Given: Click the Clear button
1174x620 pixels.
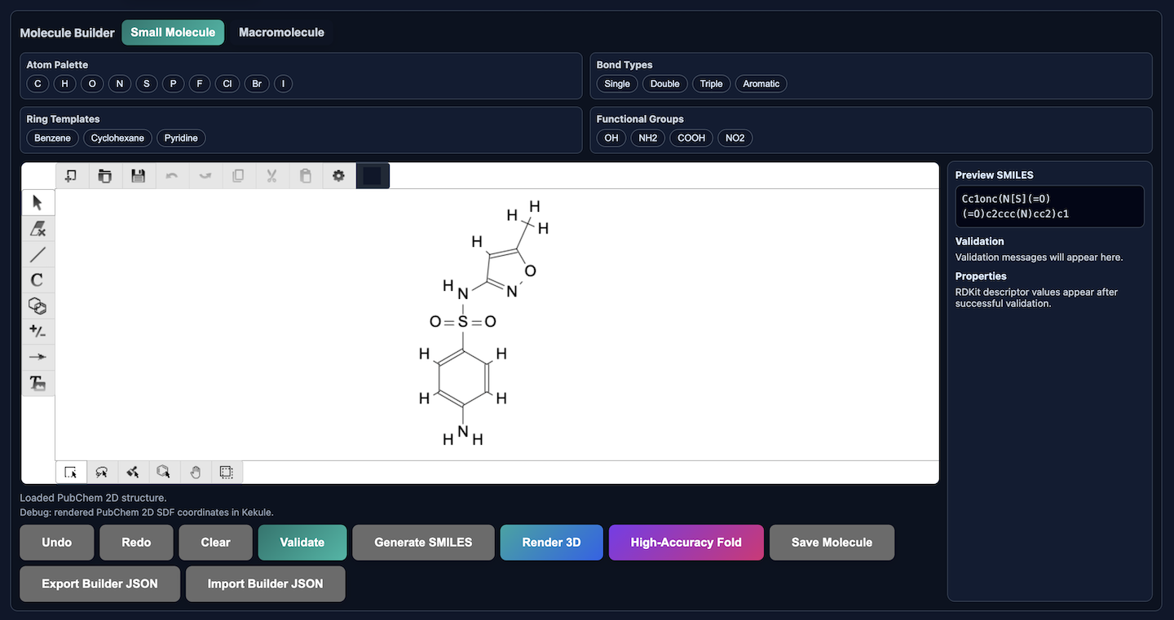Looking at the screenshot, I should pos(215,543).
